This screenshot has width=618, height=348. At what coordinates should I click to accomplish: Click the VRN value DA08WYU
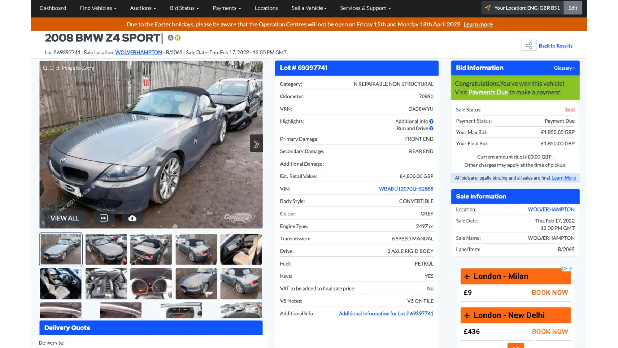[421, 109]
